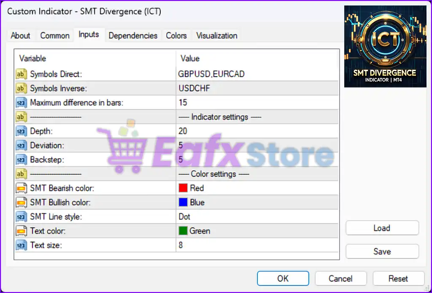432x293 pixels.
Task: Go to the Visualization tab
Action: [217, 35]
